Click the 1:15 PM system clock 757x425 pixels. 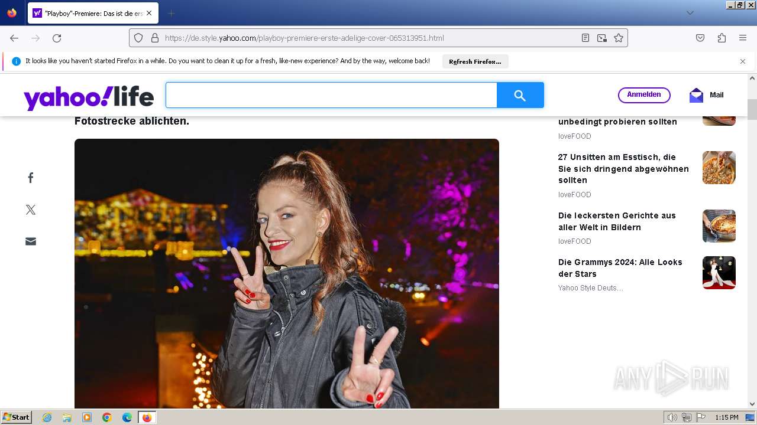727,417
